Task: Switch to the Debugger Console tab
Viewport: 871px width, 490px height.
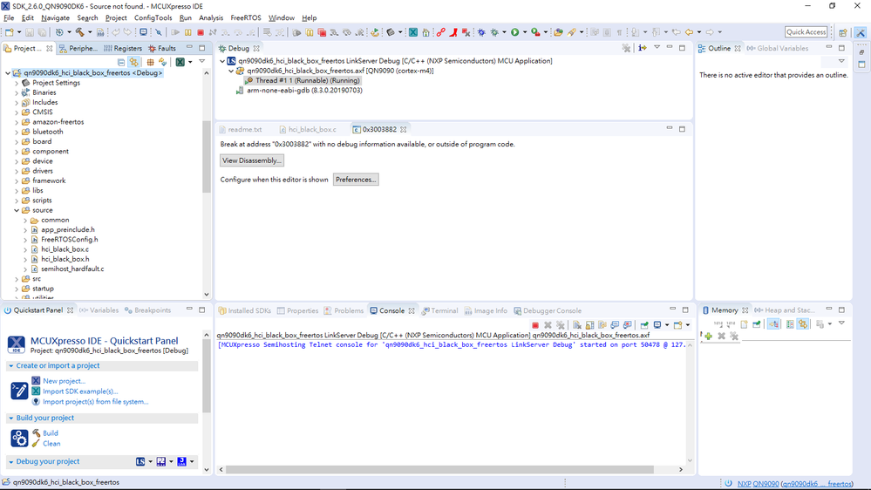Action: [548, 310]
